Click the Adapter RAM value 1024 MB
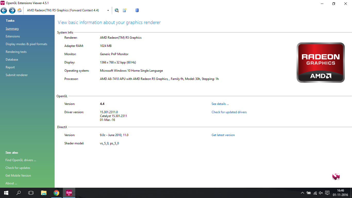The height and width of the screenshot is (198, 352). (x=106, y=46)
